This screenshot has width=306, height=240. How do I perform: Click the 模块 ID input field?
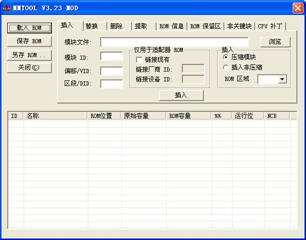click(111, 56)
